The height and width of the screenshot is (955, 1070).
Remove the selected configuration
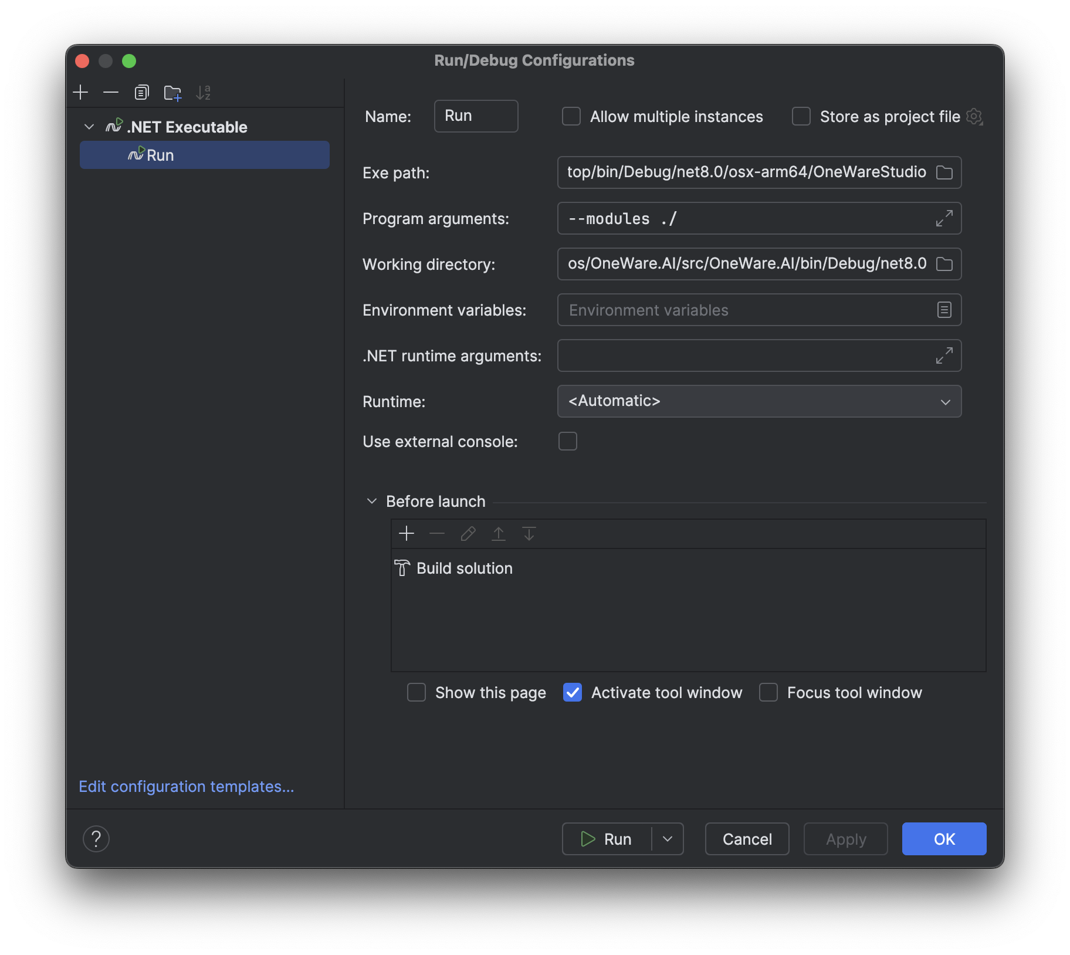pyautogui.click(x=111, y=93)
